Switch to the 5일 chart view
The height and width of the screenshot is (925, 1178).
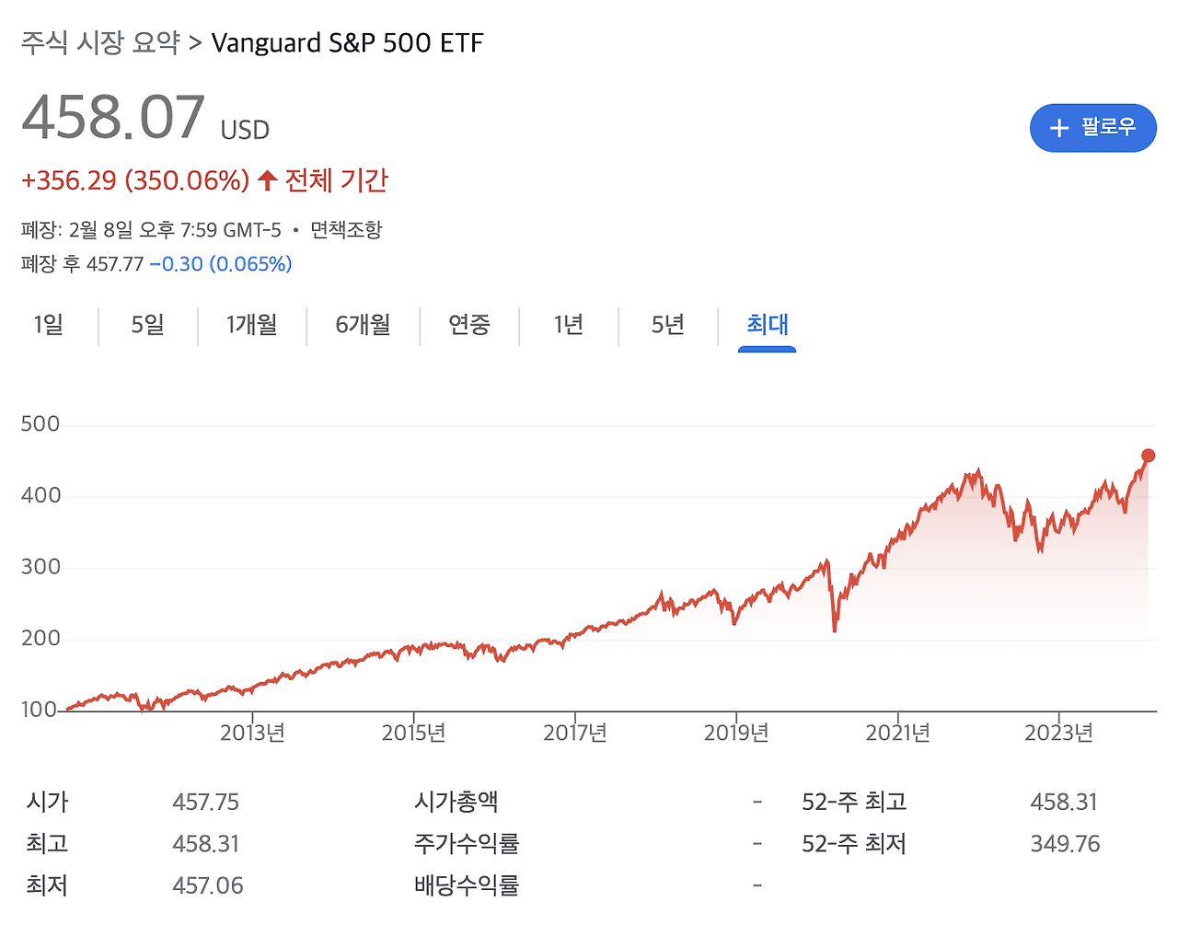[x=145, y=326]
